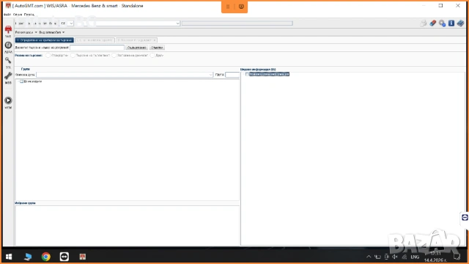Expand the vehicle type dropdown menu

click(x=52, y=32)
